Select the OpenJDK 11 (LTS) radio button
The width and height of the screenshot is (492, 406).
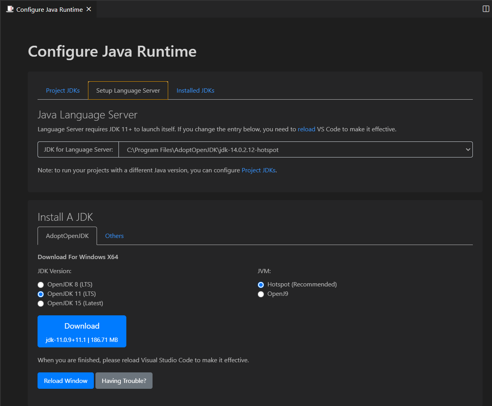41,294
